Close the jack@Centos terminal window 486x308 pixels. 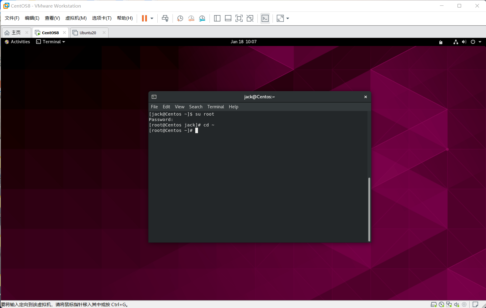click(x=366, y=97)
